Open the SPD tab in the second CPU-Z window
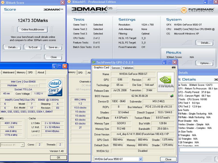Screen dimensions: 218x163 [80, 73]
